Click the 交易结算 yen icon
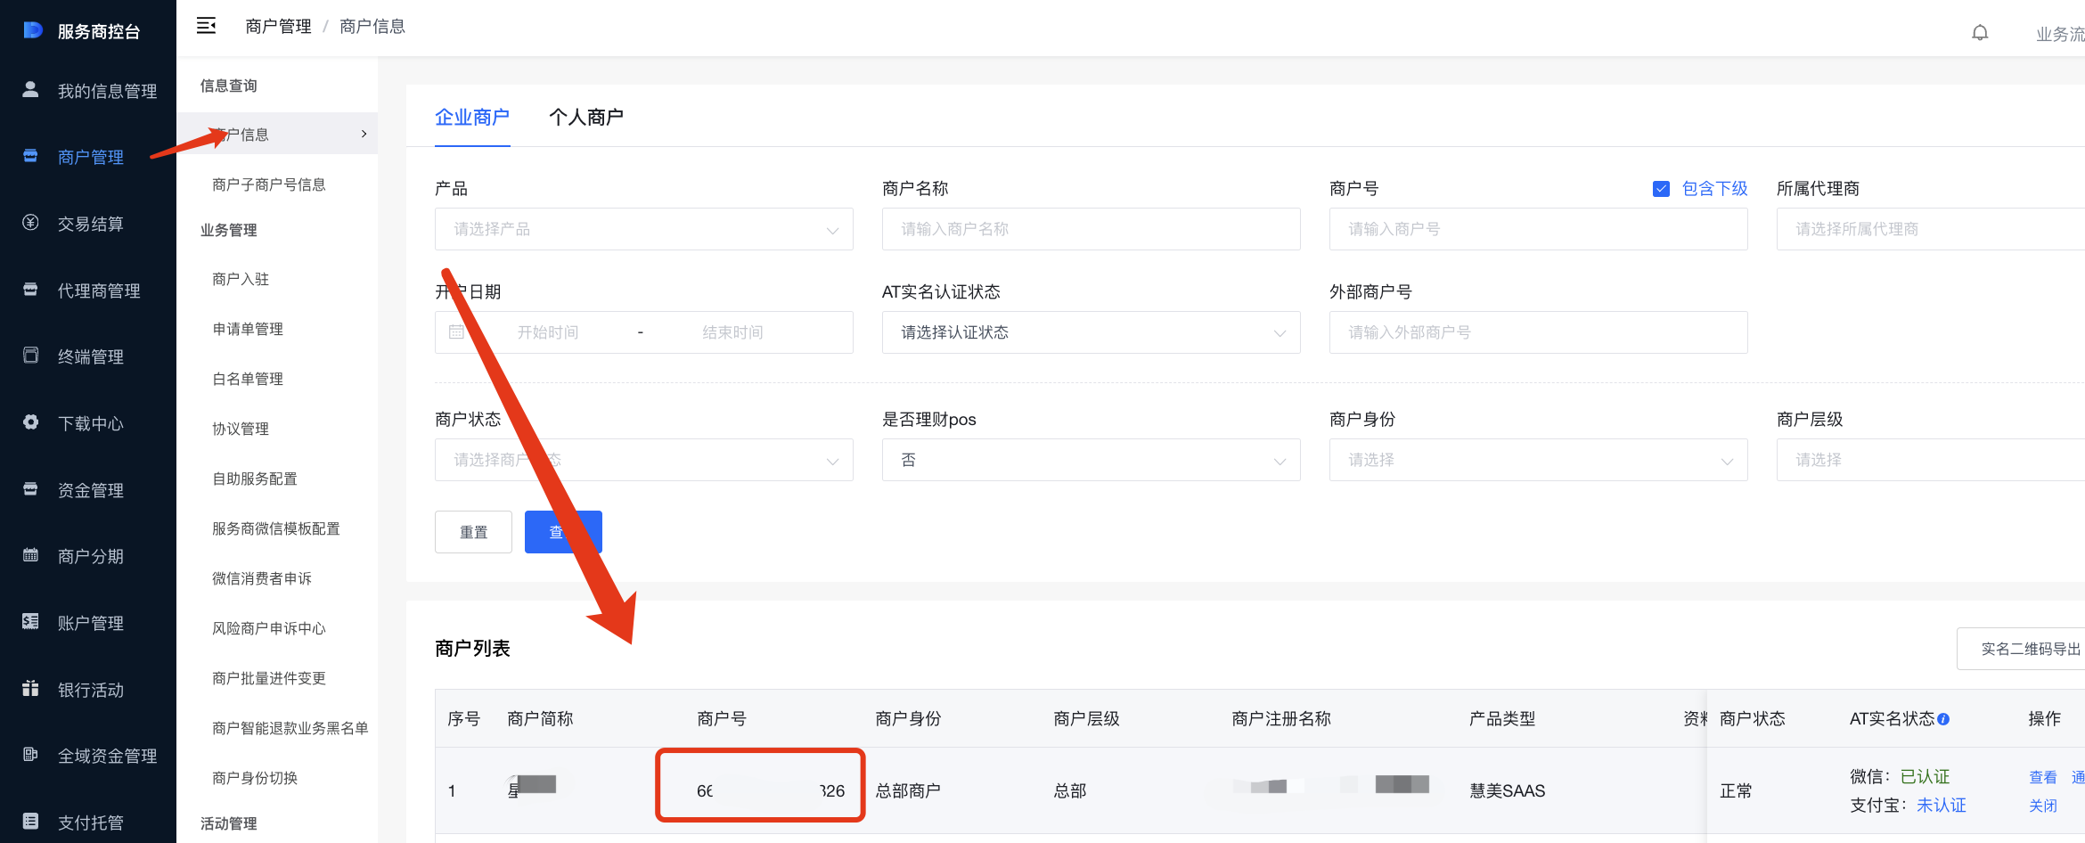This screenshot has width=2085, height=843. tap(30, 223)
